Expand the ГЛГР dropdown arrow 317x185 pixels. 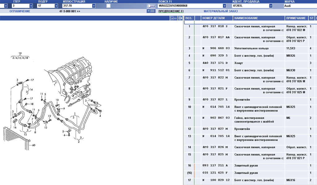31,6
